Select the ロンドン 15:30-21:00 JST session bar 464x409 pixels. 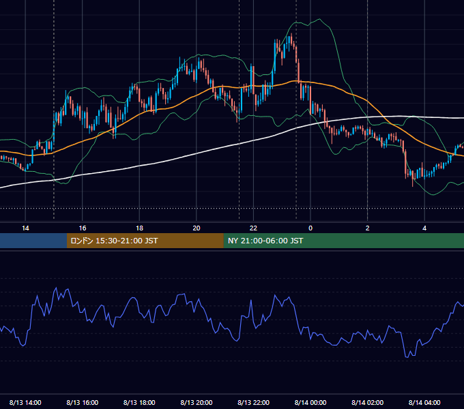145,241
